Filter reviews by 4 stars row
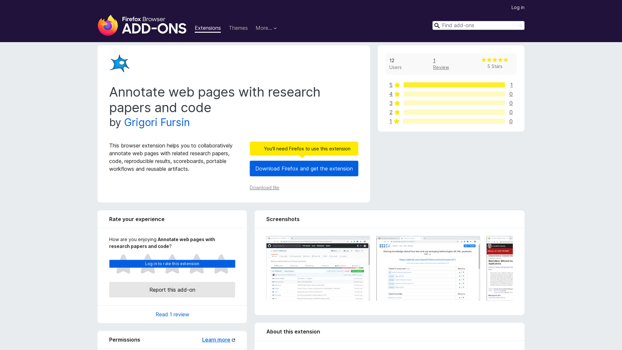Image resolution: width=622 pixels, height=350 pixels. click(x=451, y=94)
